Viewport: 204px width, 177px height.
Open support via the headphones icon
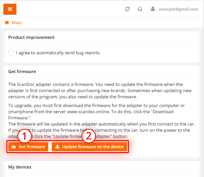click(140, 9)
